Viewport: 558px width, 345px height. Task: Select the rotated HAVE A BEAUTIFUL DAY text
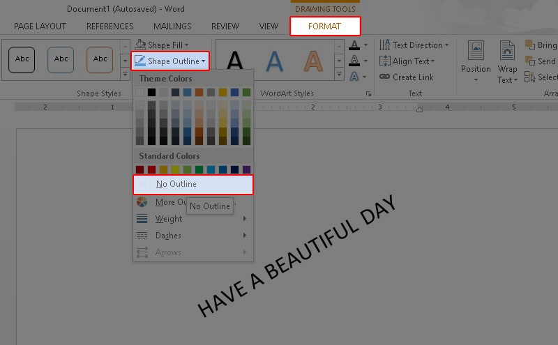pyautogui.click(x=296, y=256)
